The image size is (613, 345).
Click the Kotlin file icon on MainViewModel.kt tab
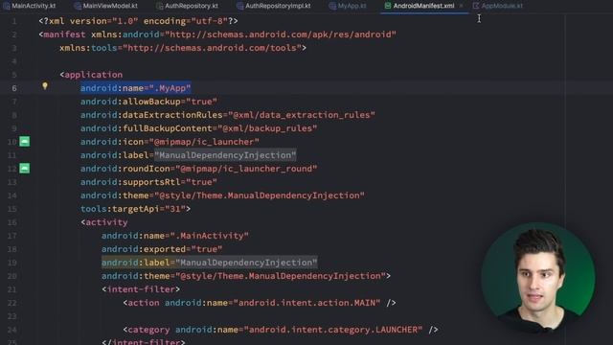tap(78, 6)
